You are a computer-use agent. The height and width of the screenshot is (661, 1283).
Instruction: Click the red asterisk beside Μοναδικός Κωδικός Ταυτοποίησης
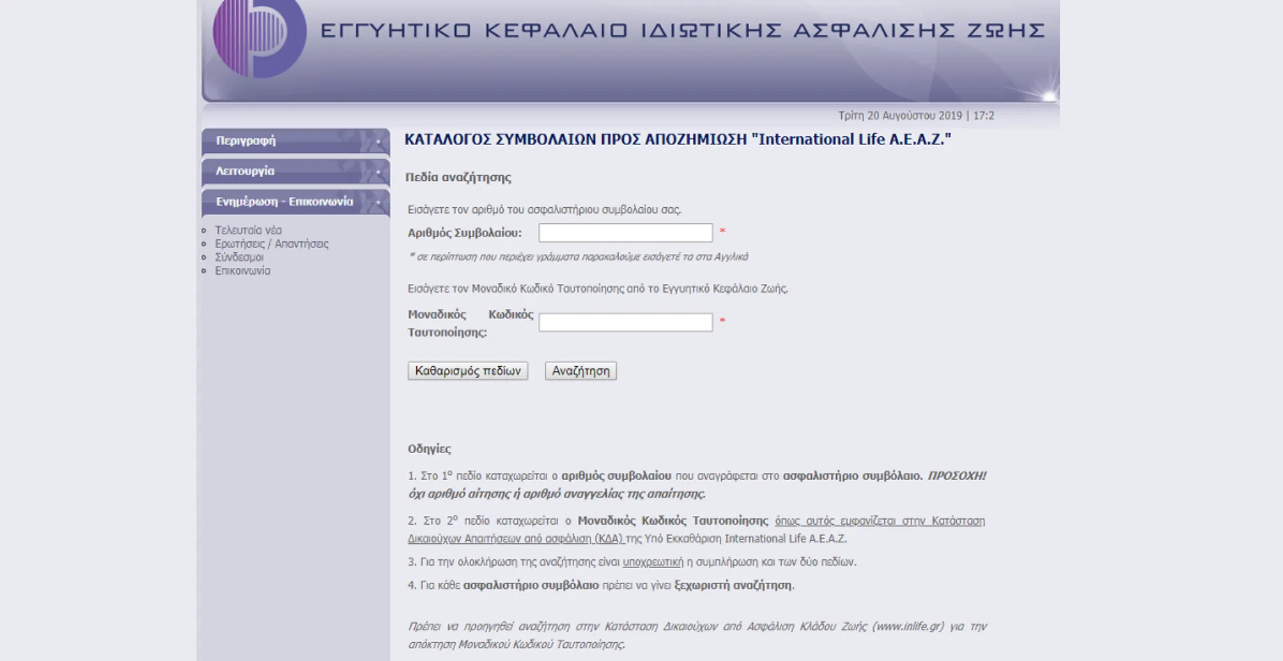tap(723, 320)
